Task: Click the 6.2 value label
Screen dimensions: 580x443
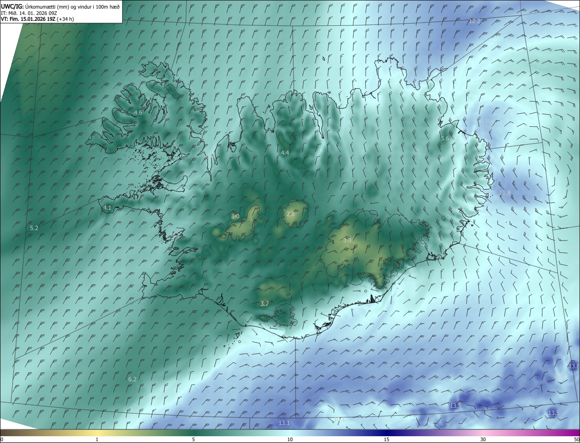Action: 132,379
